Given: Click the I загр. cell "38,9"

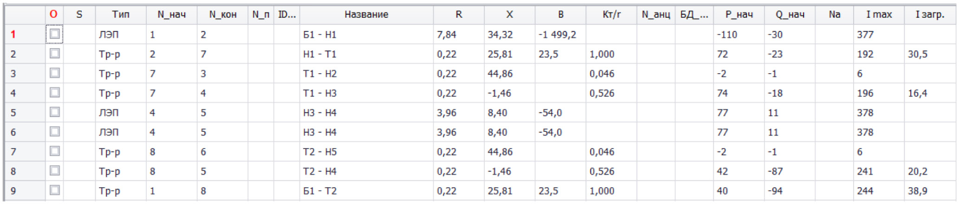Looking at the screenshot, I should coord(918,191).
